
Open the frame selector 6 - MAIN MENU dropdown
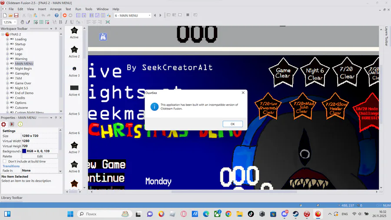149,16
